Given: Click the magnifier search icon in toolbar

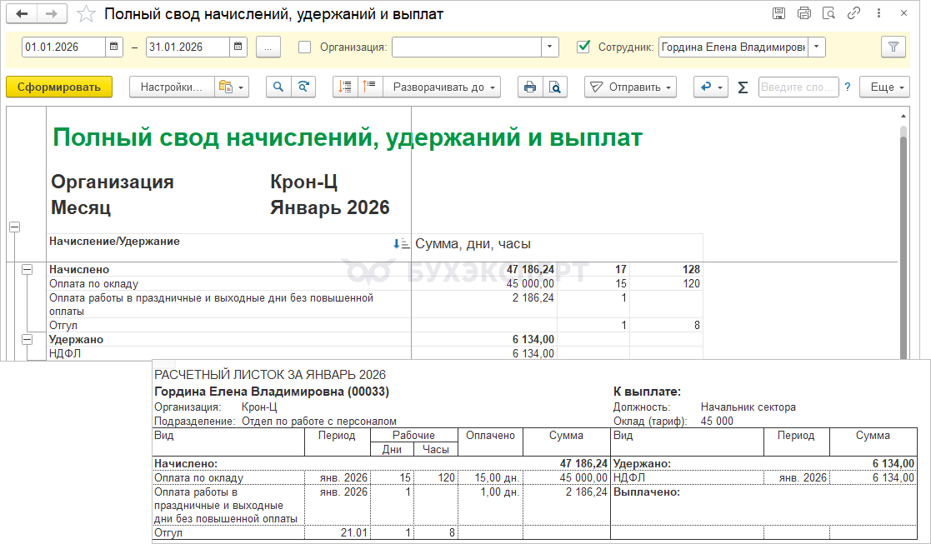Looking at the screenshot, I should click(278, 87).
